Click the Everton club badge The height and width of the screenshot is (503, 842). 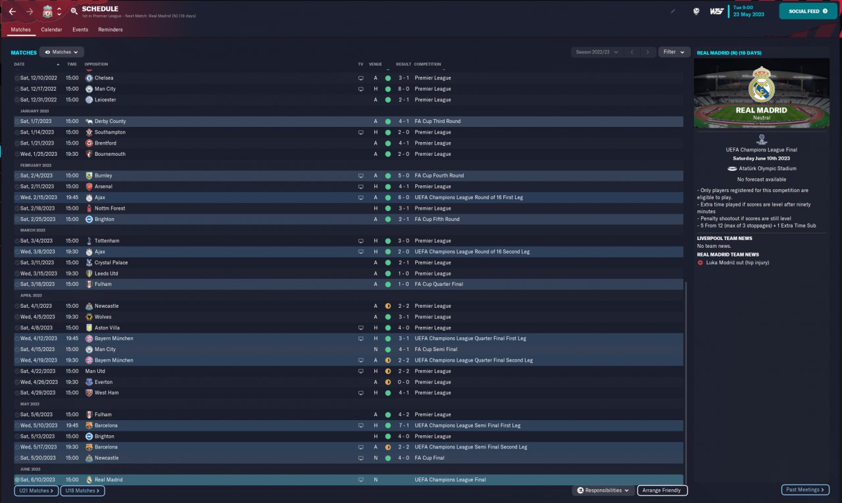pyautogui.click(x=89, y=382)
